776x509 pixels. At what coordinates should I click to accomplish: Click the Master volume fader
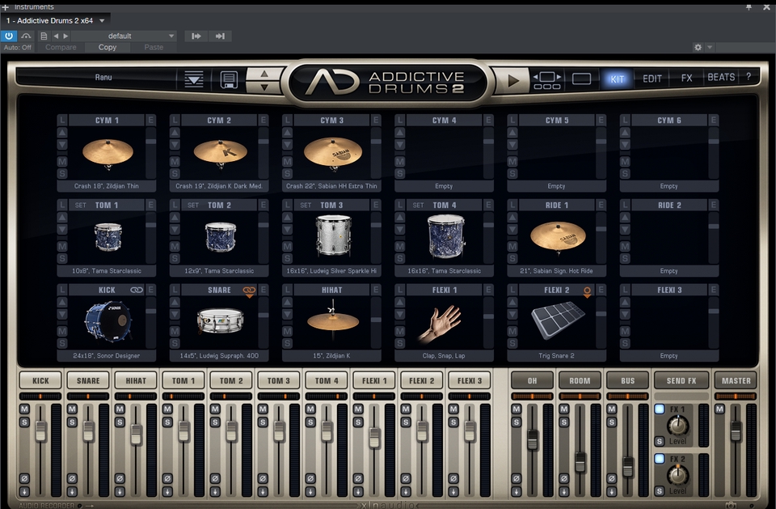click(x=736, y=431)
